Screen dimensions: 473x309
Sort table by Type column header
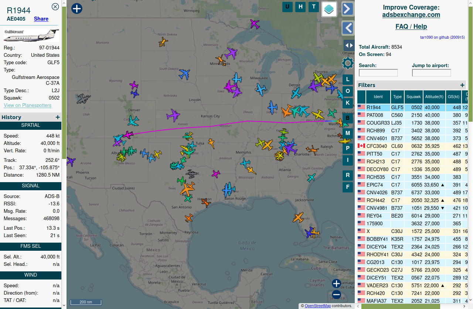(x=397, y=97)
